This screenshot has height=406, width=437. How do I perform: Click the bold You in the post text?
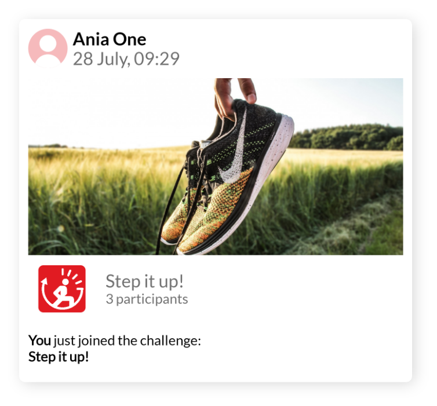click(39, 341)
